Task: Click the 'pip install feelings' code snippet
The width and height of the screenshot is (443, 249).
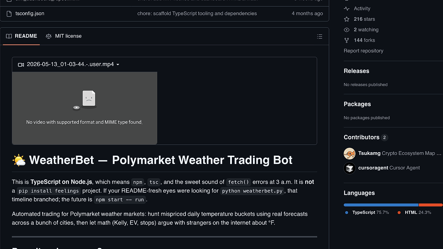Action: [x=49, y=191]
